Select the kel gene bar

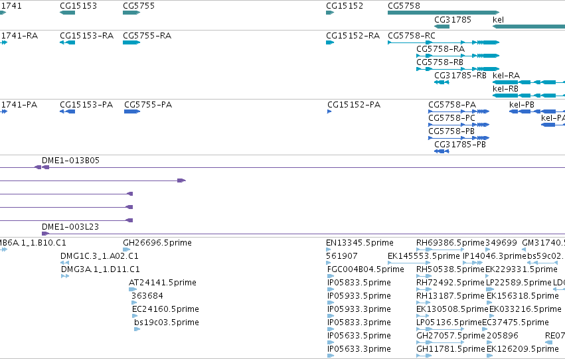528,27
